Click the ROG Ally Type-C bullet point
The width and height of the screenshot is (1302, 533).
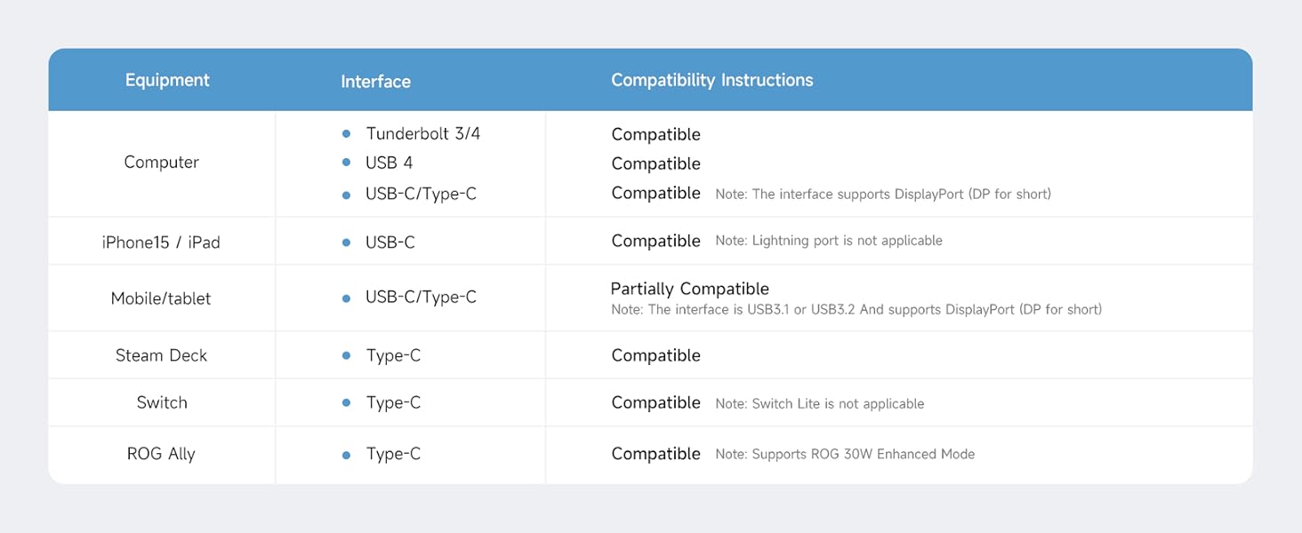pyautogui.click(x=347, y=454)
